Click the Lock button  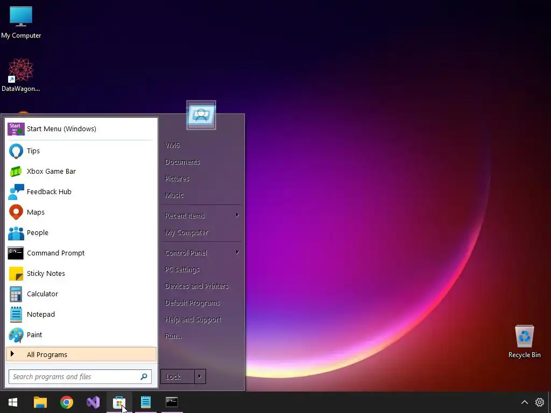click(178, 376)
